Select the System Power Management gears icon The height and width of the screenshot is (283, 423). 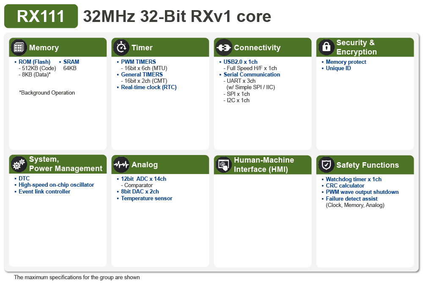point(19,165)
